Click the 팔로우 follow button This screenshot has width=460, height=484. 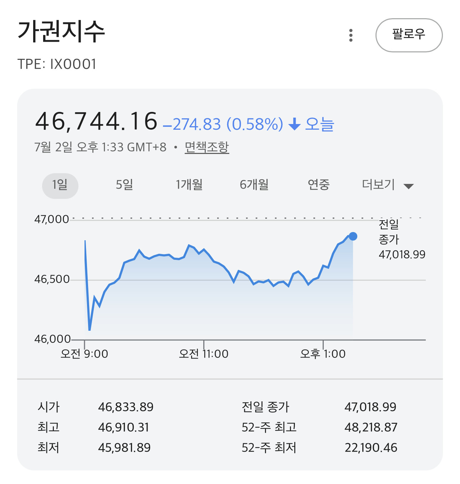click(409, 35)
